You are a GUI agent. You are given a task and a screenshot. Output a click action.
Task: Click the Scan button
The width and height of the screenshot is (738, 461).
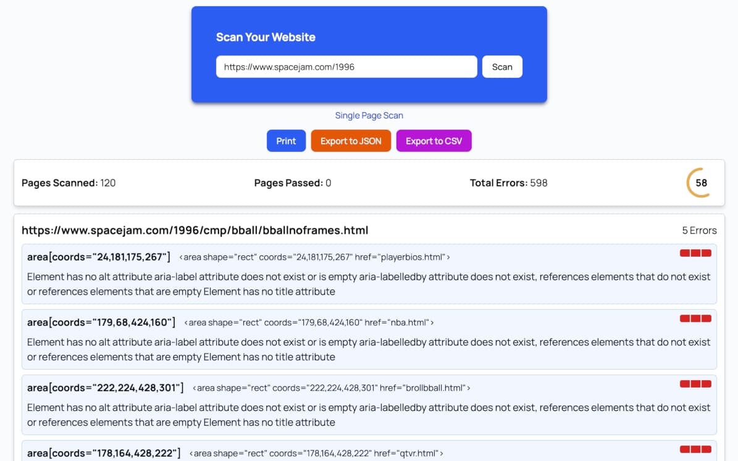coord(501,67)
